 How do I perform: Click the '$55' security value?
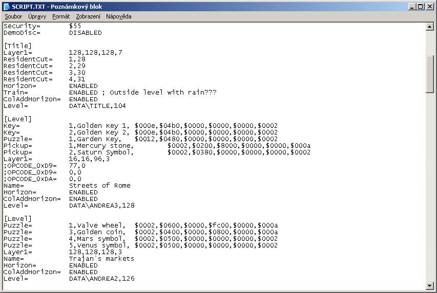click(75, 26)
